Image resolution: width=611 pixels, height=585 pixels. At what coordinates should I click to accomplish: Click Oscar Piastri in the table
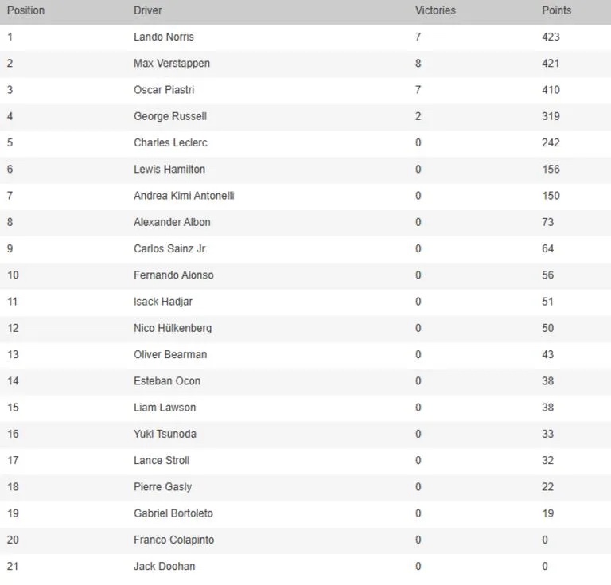point(164,90)
